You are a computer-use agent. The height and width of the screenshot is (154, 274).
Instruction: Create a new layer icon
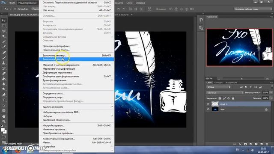pyautogui.click(x=262, y=144)
